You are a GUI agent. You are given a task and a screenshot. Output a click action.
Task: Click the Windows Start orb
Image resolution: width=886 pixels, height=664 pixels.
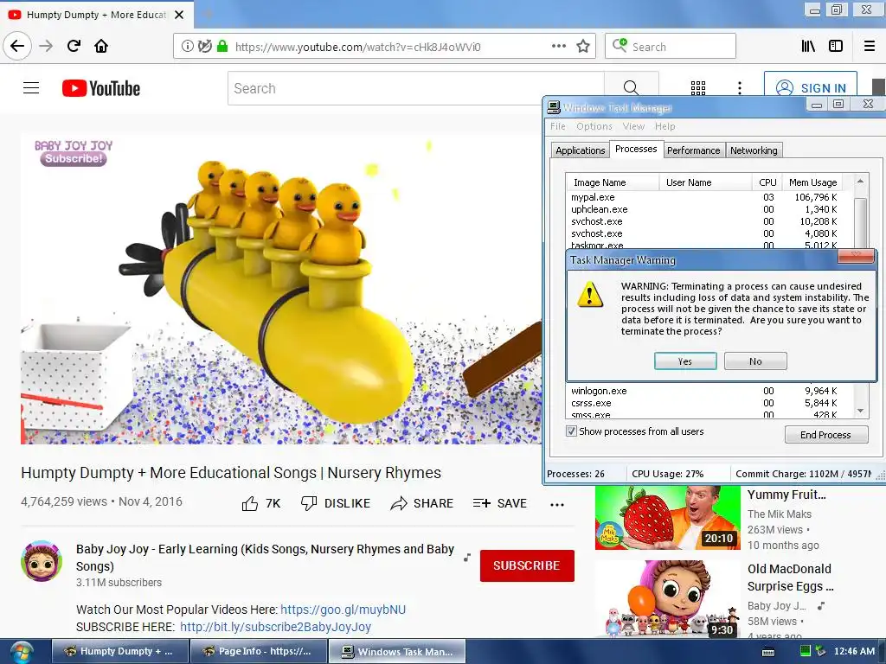click(x=22, y=652)
